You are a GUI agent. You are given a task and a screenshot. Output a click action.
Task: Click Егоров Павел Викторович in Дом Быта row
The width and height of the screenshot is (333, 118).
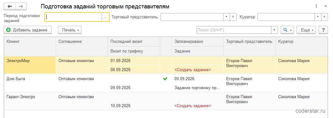(239, 81)
